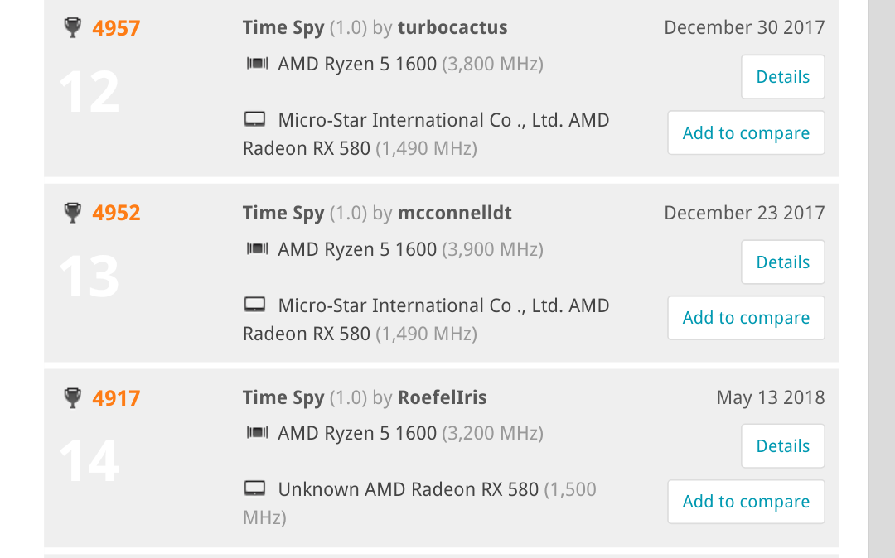Open the 4957 score link
Screen dimensions: 895x558
click(x=116, y=28)
